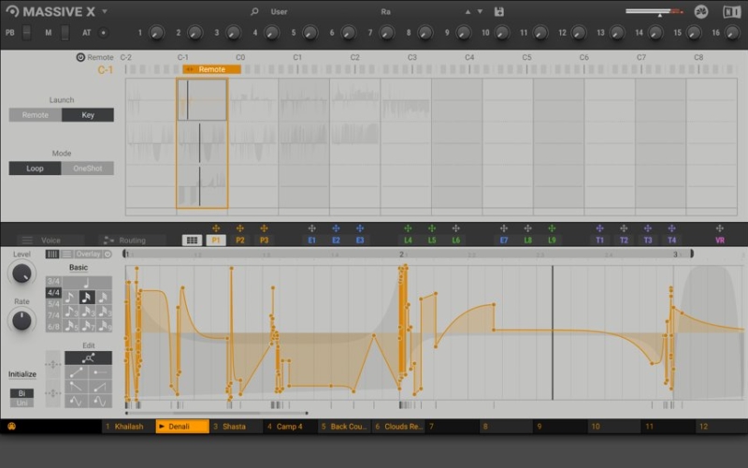Select the Khailash pattern slot
748x468 pixels.
click(x=128, y=427)
